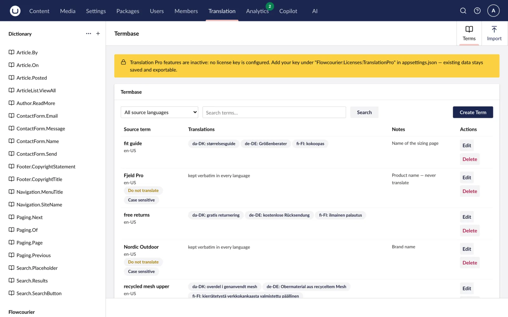Click the Analytics notification badge 2
508x317 pixels.
(270, 6)
